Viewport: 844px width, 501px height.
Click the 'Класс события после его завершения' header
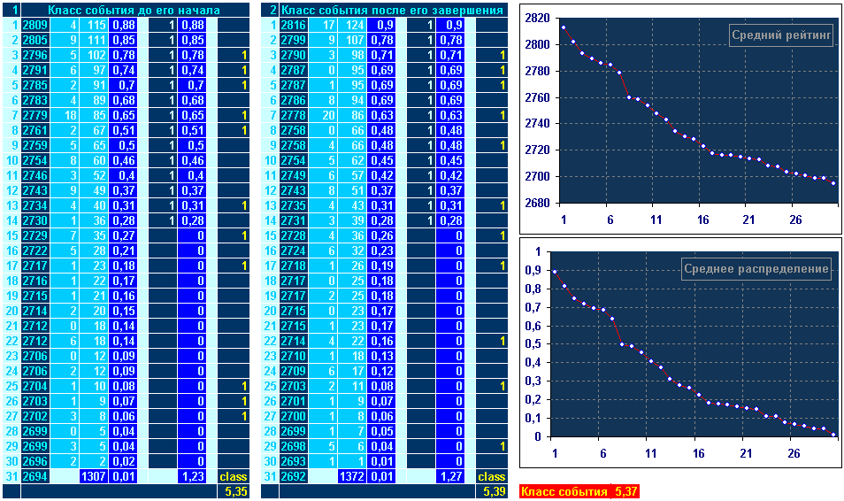tap(393, 10)
